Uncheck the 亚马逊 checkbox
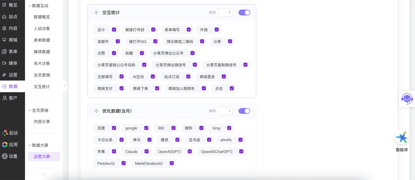 pos(209,140)
